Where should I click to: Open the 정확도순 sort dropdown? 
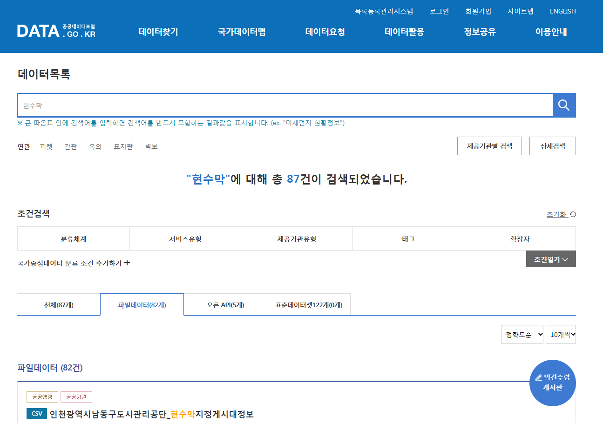(522, 334)
